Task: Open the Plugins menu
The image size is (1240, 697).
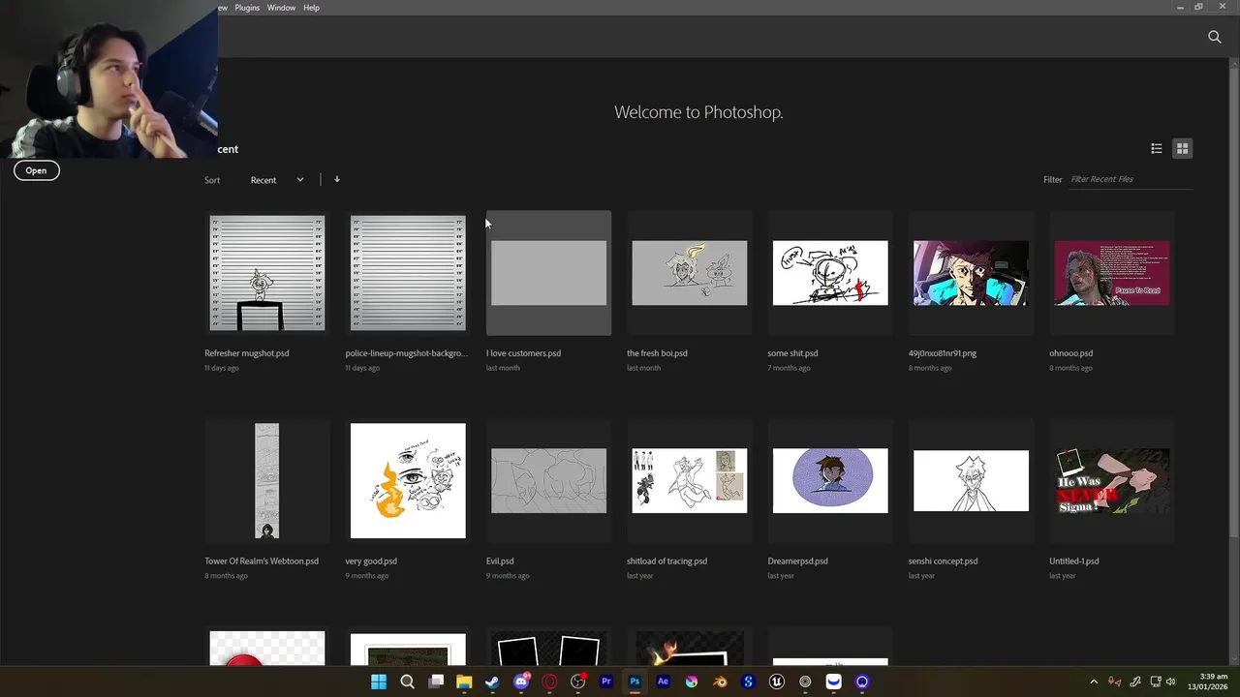Action: (247, 8)
